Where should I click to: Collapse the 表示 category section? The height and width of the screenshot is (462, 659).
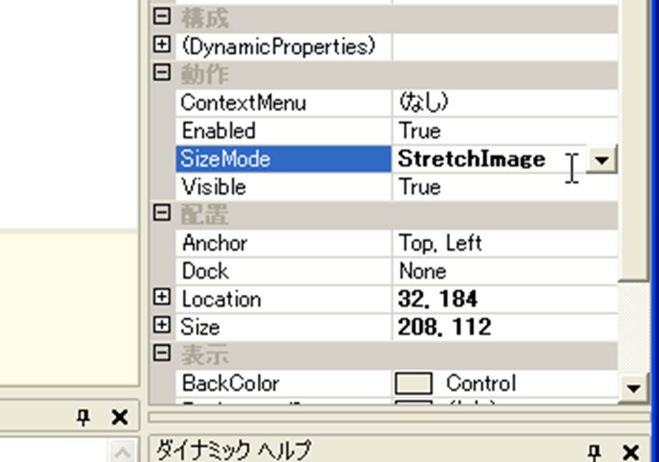click(x=162, y=354)
